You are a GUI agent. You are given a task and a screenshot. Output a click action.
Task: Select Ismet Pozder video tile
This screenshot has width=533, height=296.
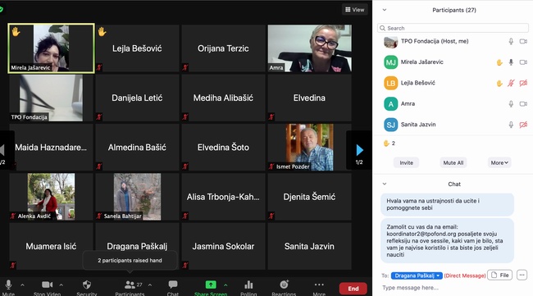pos(309,147)
